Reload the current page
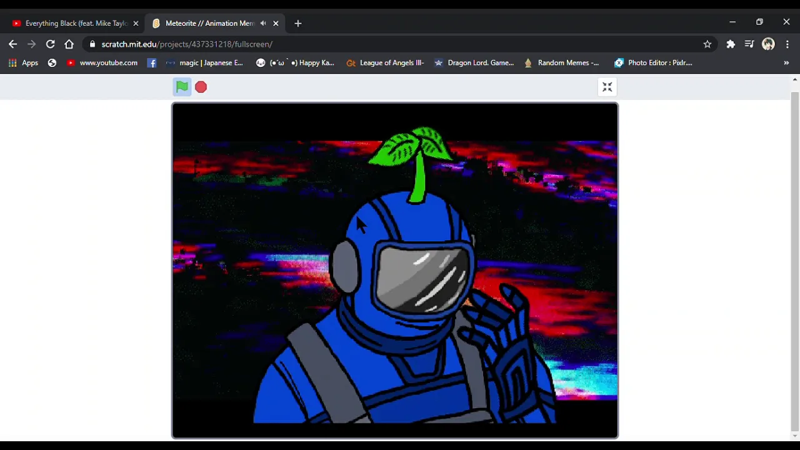800x450 pixels. click(x=51, y=44)
